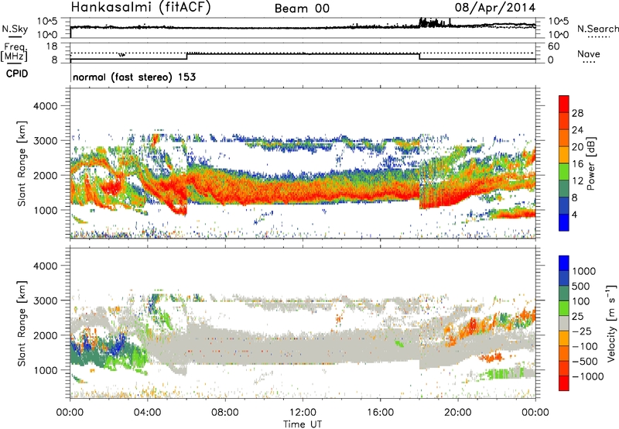Screen dimensions: 619x429
Task: Click orange negative-velocity patch near 22:00, 1300 km
Action: (491, 358)
